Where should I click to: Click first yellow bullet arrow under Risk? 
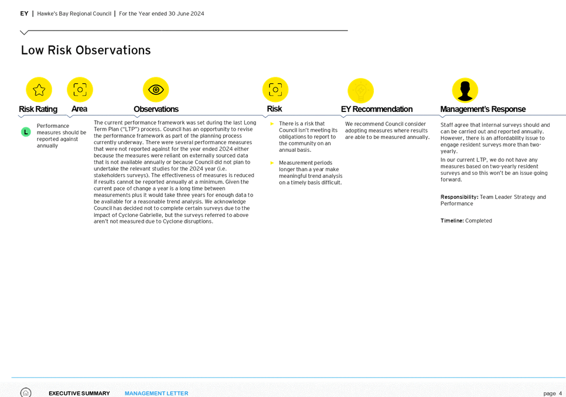[272, 124]
